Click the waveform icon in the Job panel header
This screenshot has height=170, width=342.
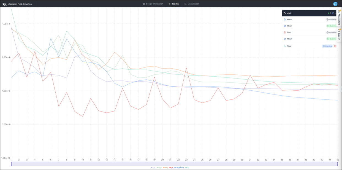(x=285, y=13)
